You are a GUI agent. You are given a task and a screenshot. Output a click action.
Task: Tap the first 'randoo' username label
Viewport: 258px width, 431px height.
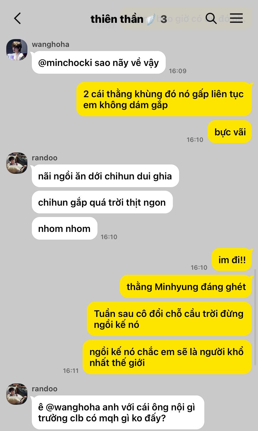click(45, 158)
